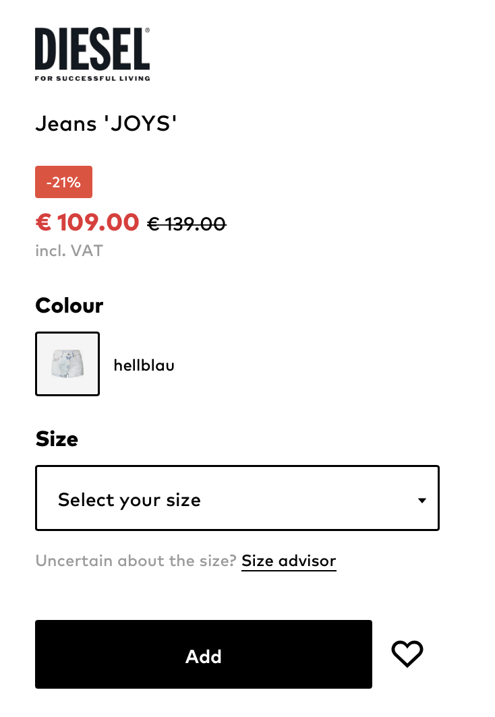
Task: Click the dropdown arrow in the size selector
Action: (x=421, y=500)
